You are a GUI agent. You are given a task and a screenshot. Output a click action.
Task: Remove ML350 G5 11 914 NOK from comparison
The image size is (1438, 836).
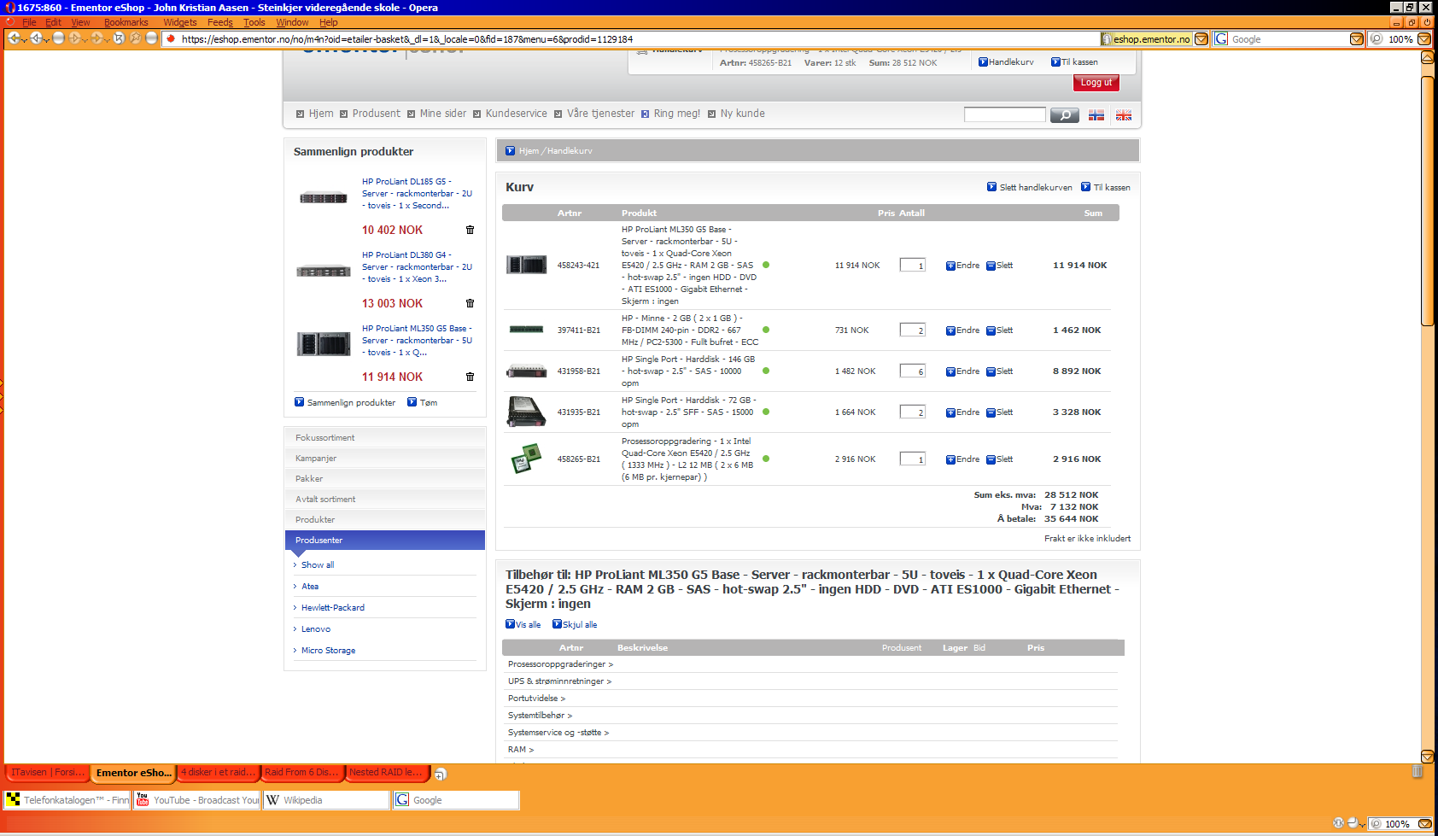(x=470, y=377)
